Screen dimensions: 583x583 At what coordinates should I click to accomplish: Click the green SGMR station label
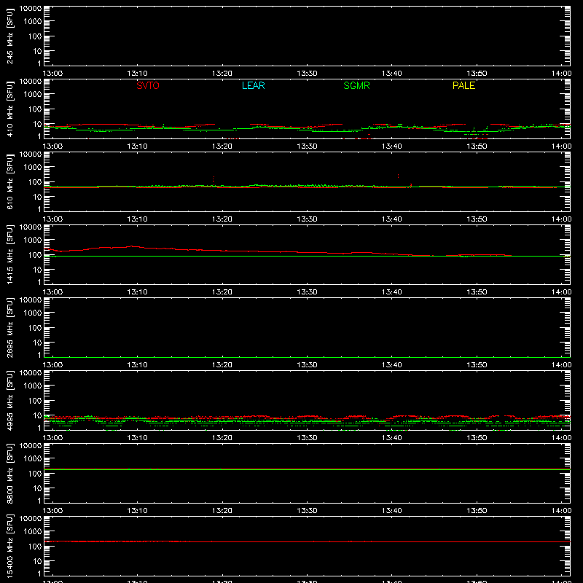[x=356, y=85]
